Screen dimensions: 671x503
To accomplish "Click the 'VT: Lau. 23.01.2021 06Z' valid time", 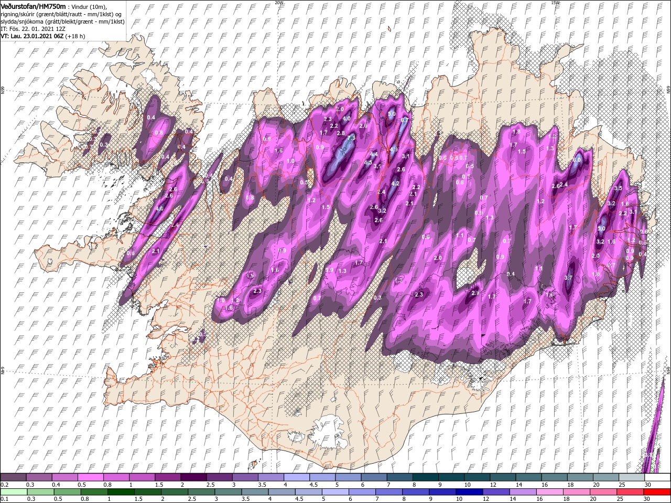I will pos(33,36).
